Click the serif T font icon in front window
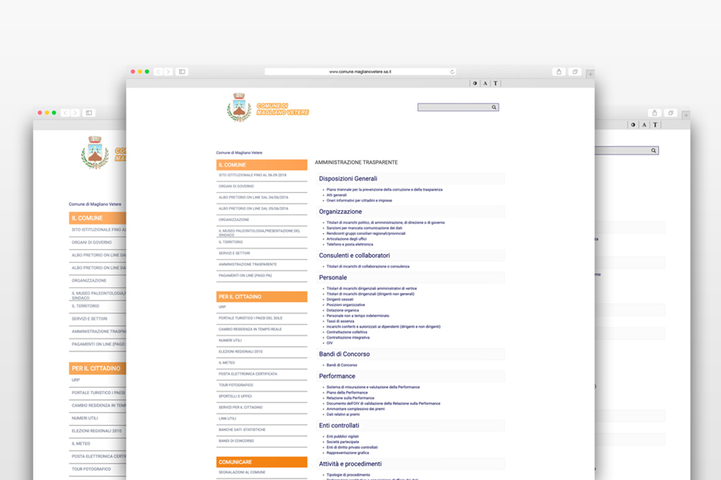The image size is (721, 480). 495,83
